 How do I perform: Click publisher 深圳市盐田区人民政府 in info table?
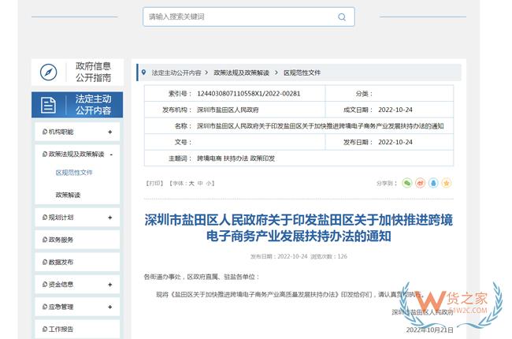[x=228, y=110]
